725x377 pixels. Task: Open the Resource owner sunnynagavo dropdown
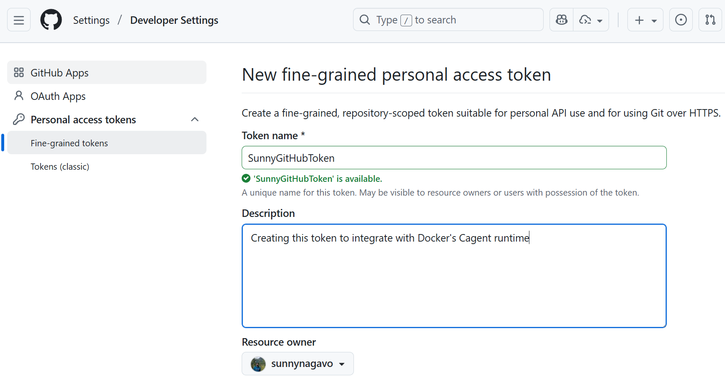(297, 364)
